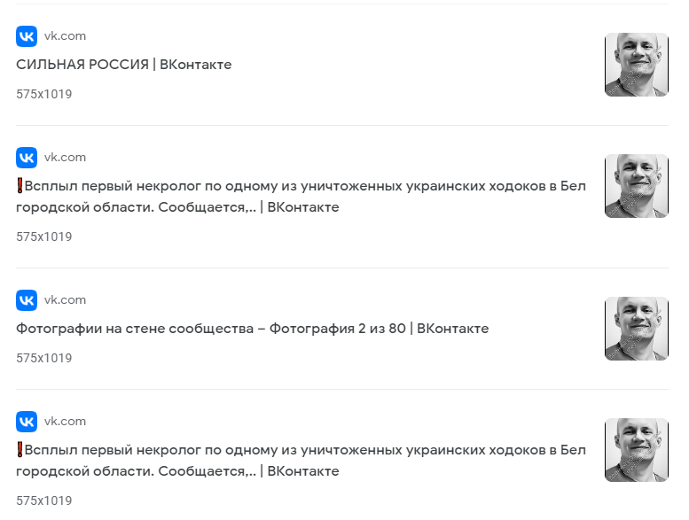This screenshot has height=520, width=689.
Task: Click VK icon of first search result
Action: (27, 36)
